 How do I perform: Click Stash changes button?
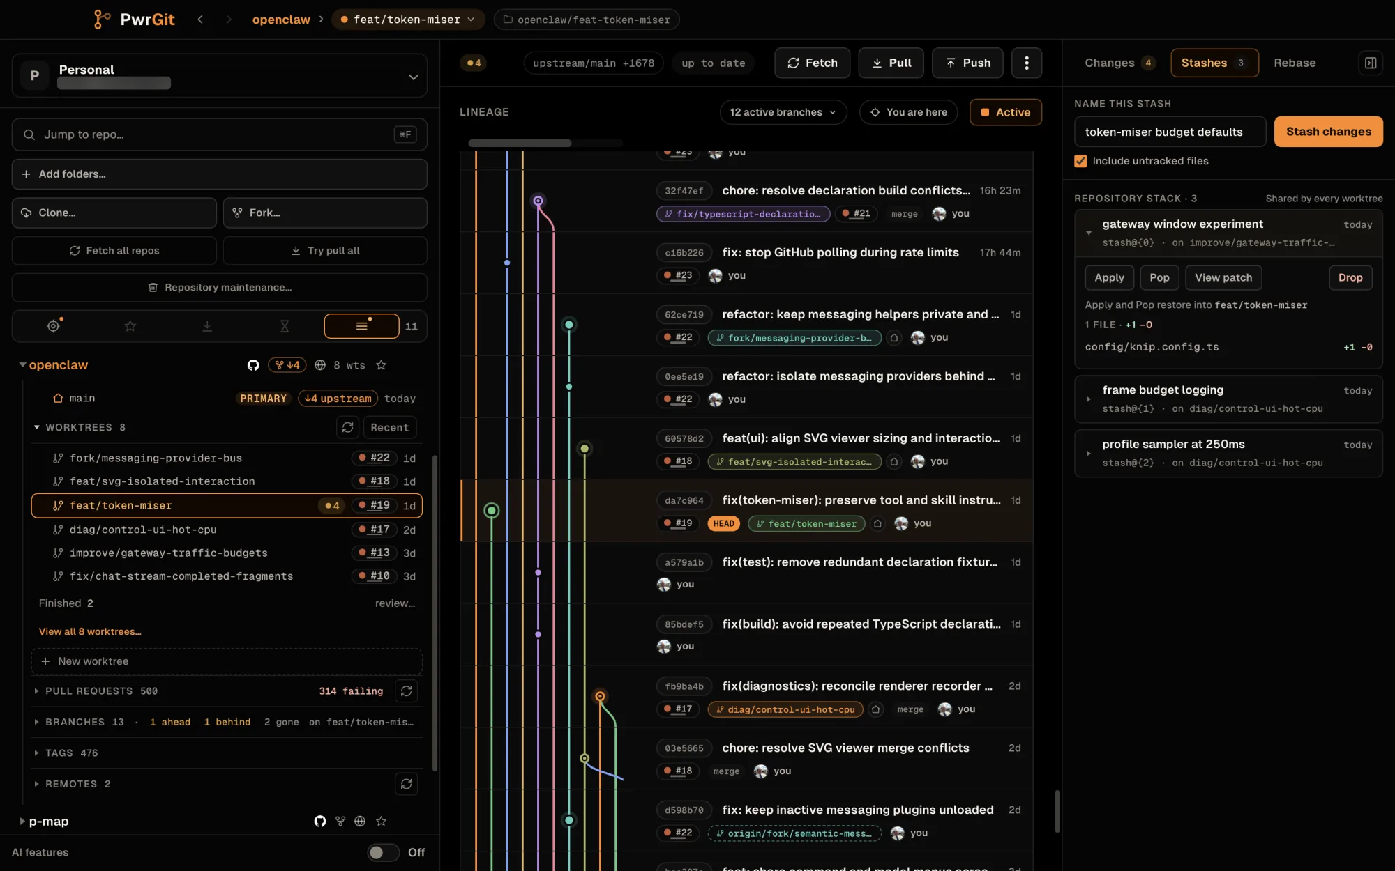click(x=1328, y=132)
